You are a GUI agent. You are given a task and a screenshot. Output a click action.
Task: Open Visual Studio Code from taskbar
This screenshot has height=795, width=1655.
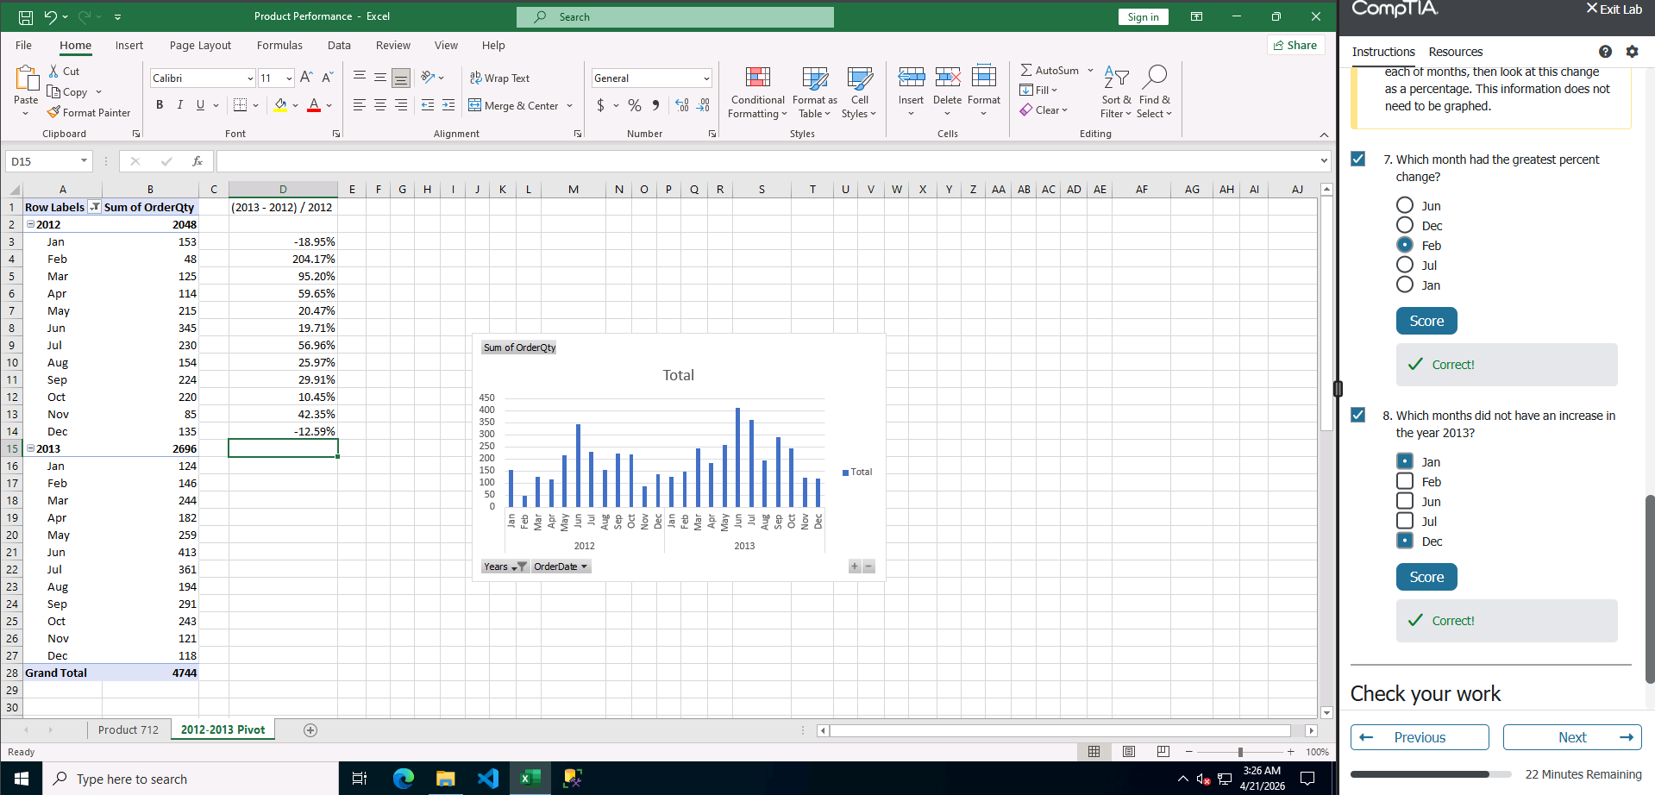[x=487, y=779]
